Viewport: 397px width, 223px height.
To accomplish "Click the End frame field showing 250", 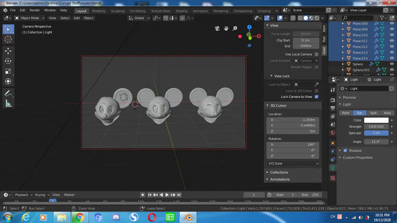I will point(310,195).
